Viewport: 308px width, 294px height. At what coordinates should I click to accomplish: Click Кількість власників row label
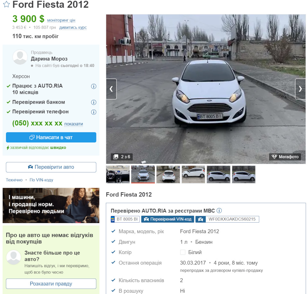pyautogui.click(x=141, y=280)
